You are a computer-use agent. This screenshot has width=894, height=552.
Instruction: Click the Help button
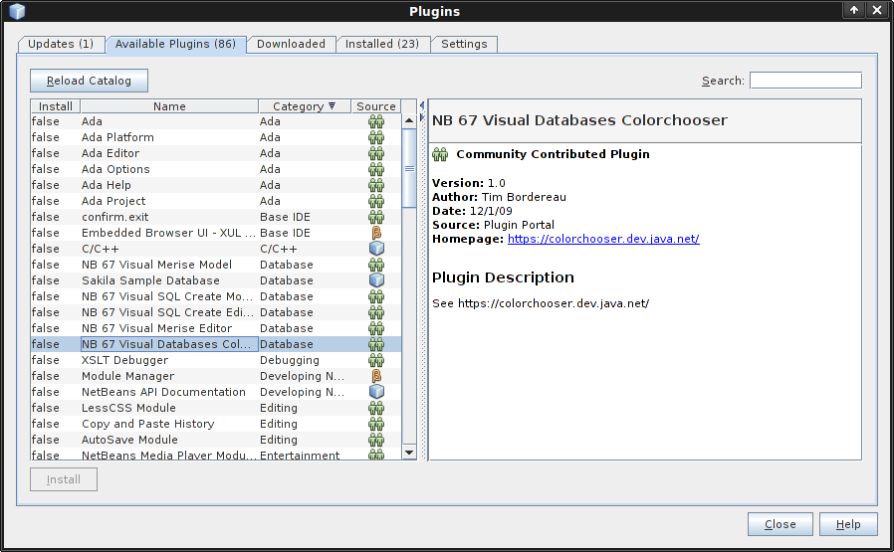(x=848, y=525)
